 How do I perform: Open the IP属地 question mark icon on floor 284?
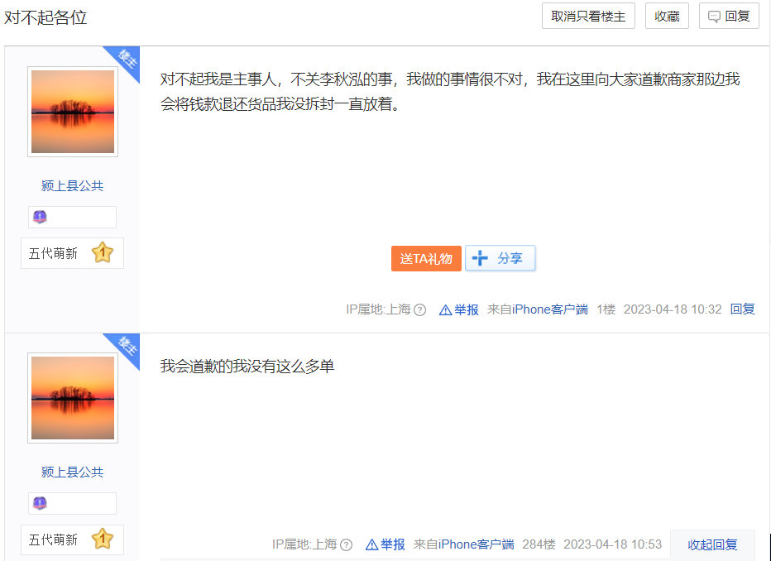[345, 544]
